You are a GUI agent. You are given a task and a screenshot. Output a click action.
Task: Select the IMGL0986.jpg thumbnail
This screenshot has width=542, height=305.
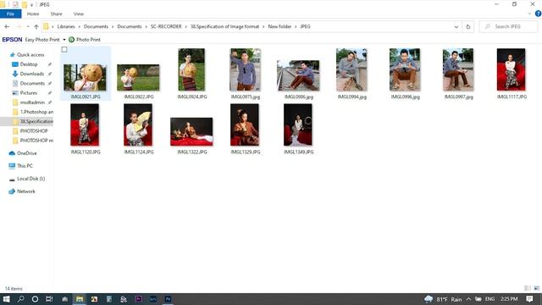(298, 75)
